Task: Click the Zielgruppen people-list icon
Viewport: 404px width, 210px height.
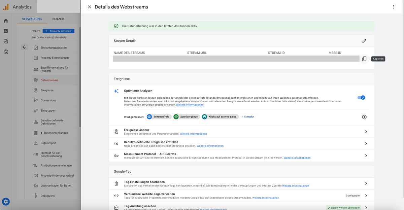Action: click(x=36, y=110)
